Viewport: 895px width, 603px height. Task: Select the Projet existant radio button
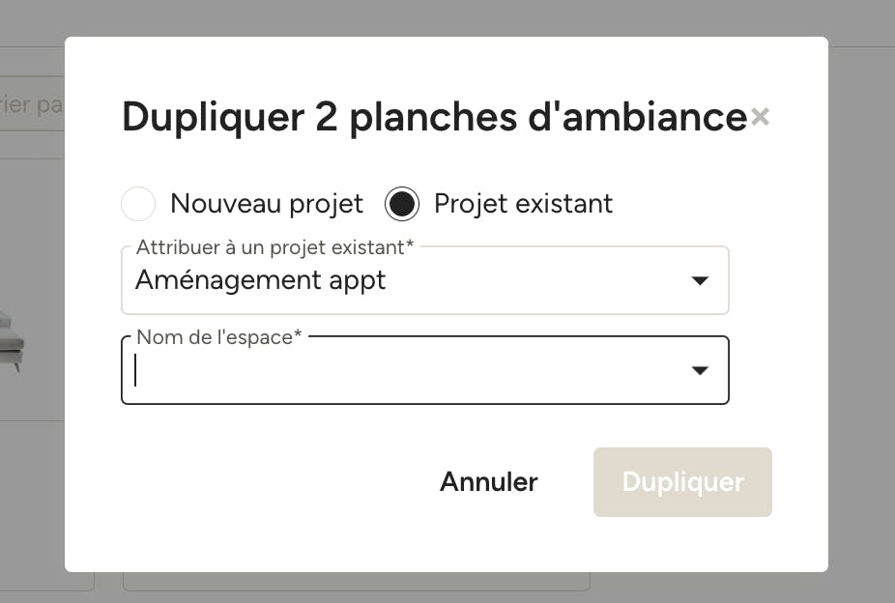(402, 204)
